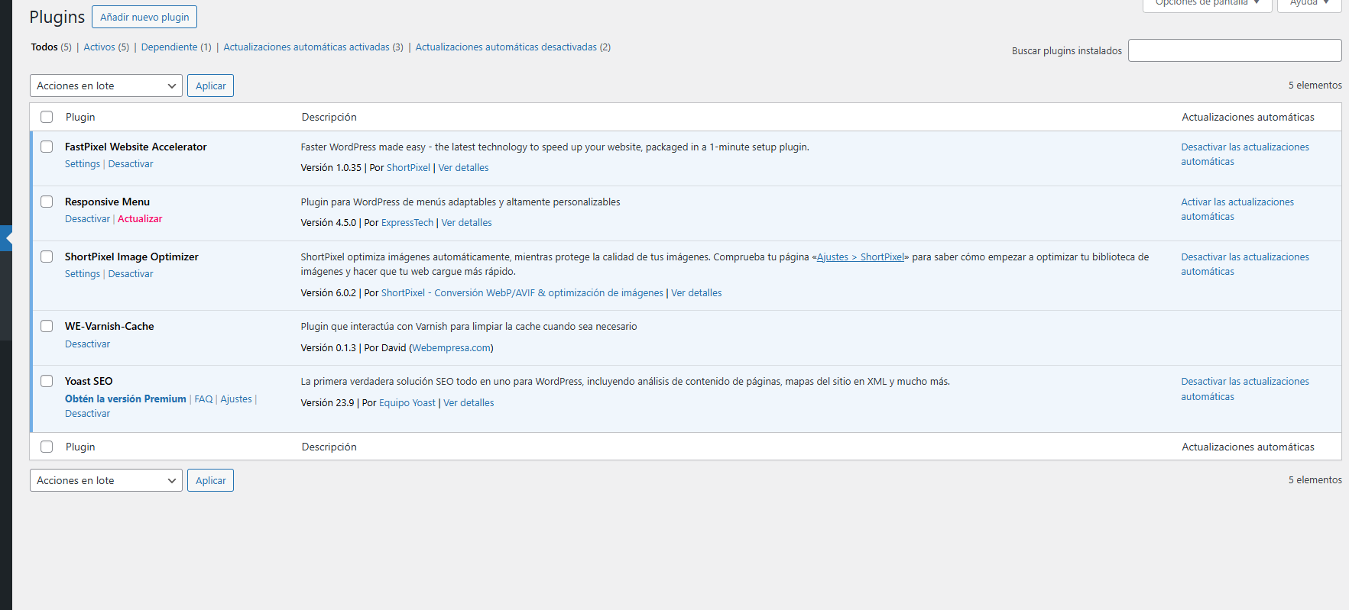The image size is (1349, 610).
Task: Expand the 'Ayuda' help tab
Action: click(1309, 4)
